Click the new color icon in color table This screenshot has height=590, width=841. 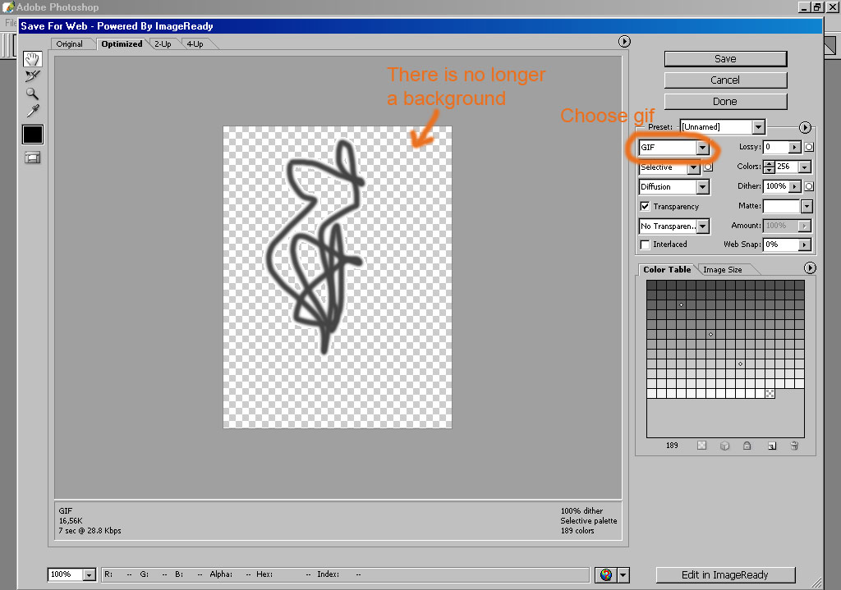click(x=771, y=446)
